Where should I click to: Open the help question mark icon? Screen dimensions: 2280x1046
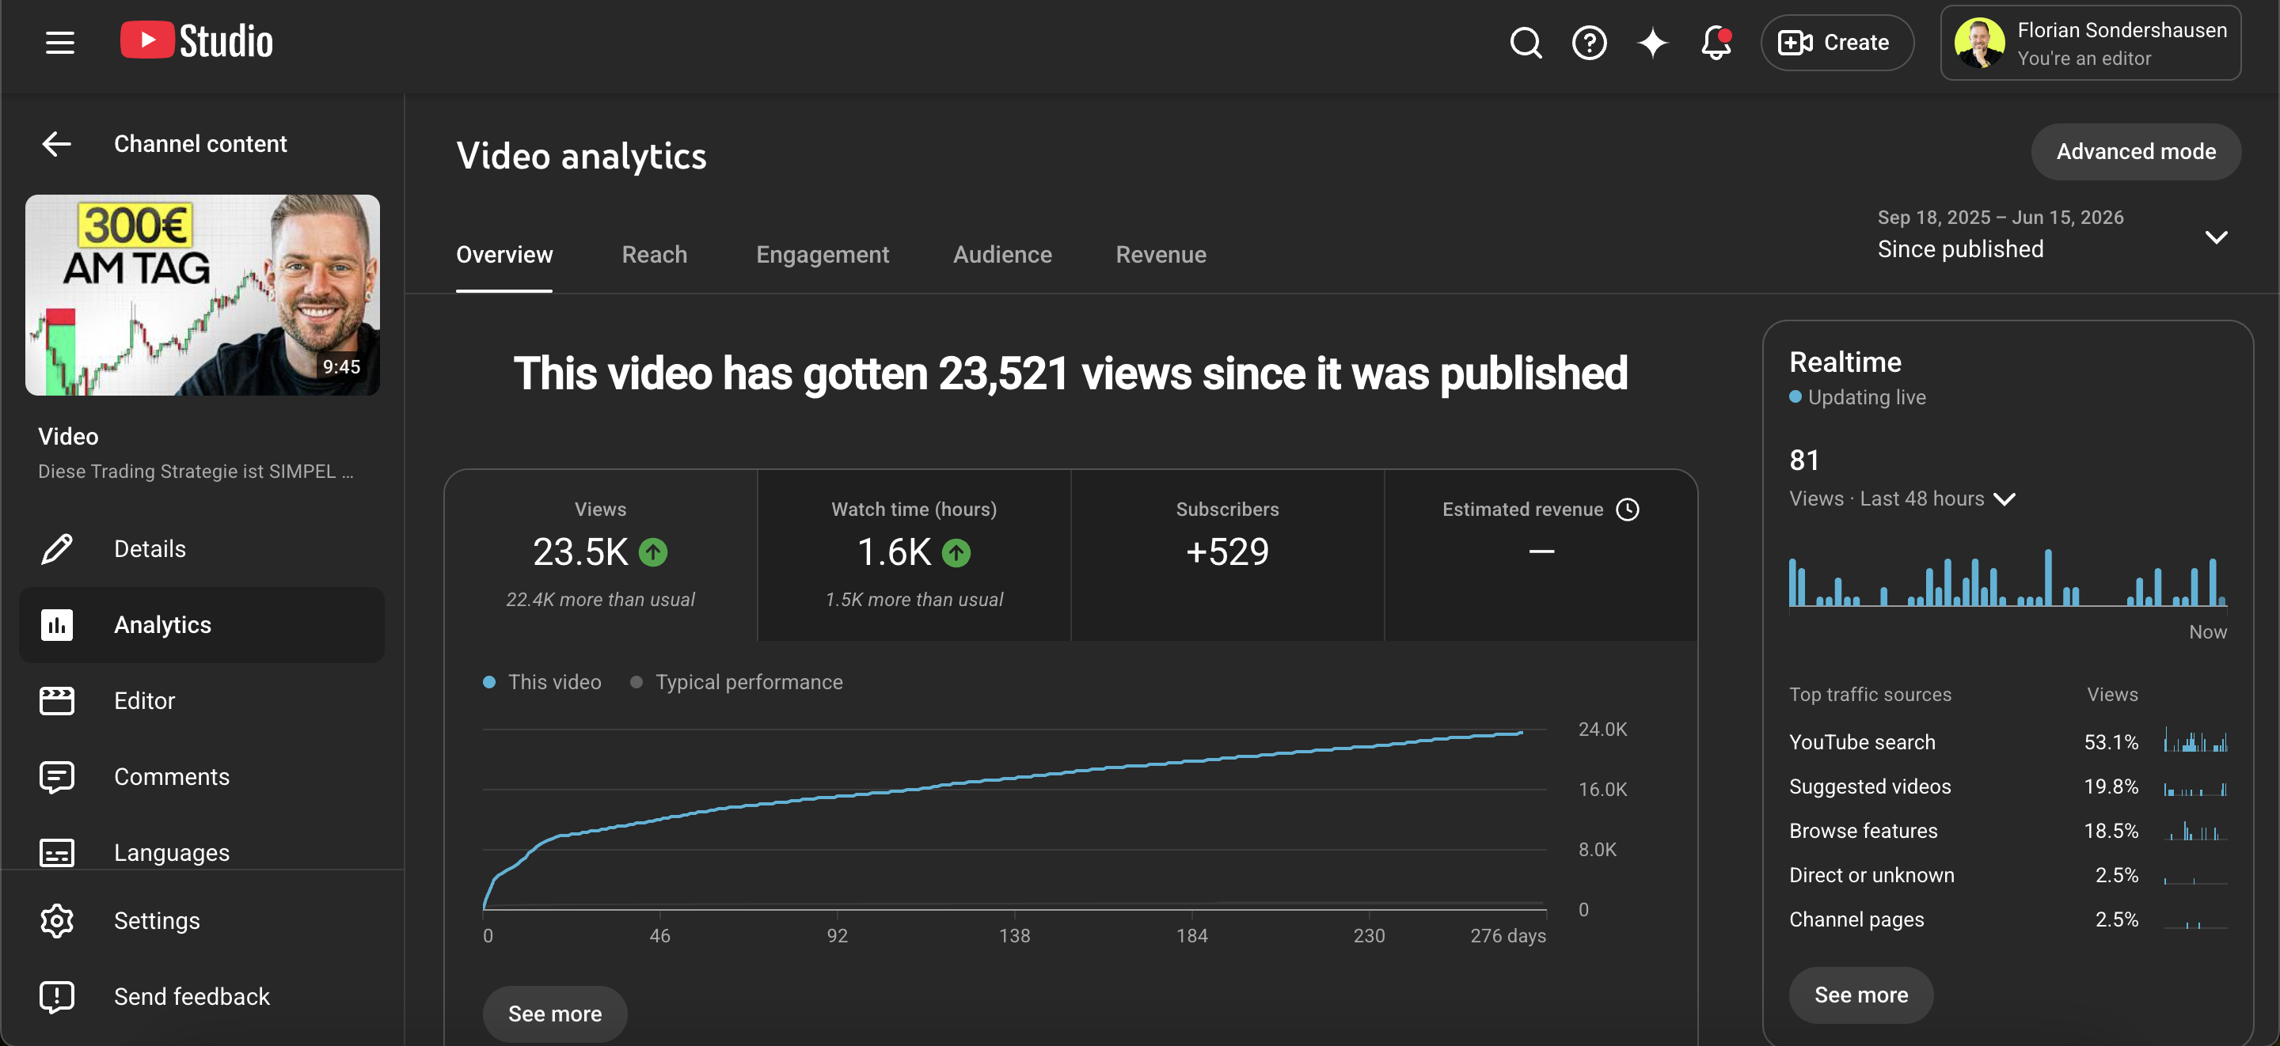click(1589, 43)
